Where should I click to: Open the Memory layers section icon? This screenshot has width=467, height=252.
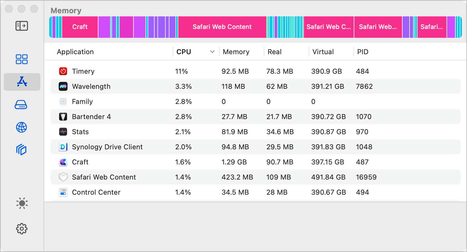click(x=22, y=150)
